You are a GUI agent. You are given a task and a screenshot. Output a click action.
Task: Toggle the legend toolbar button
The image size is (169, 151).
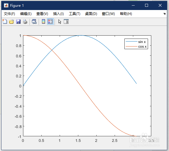[50, 21]
